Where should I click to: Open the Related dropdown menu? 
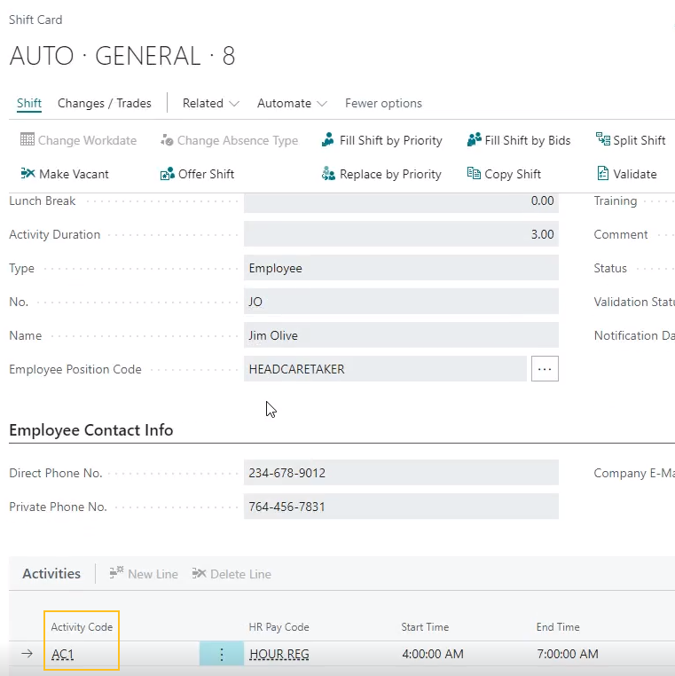pyautogui.click(x=211, y=103)
